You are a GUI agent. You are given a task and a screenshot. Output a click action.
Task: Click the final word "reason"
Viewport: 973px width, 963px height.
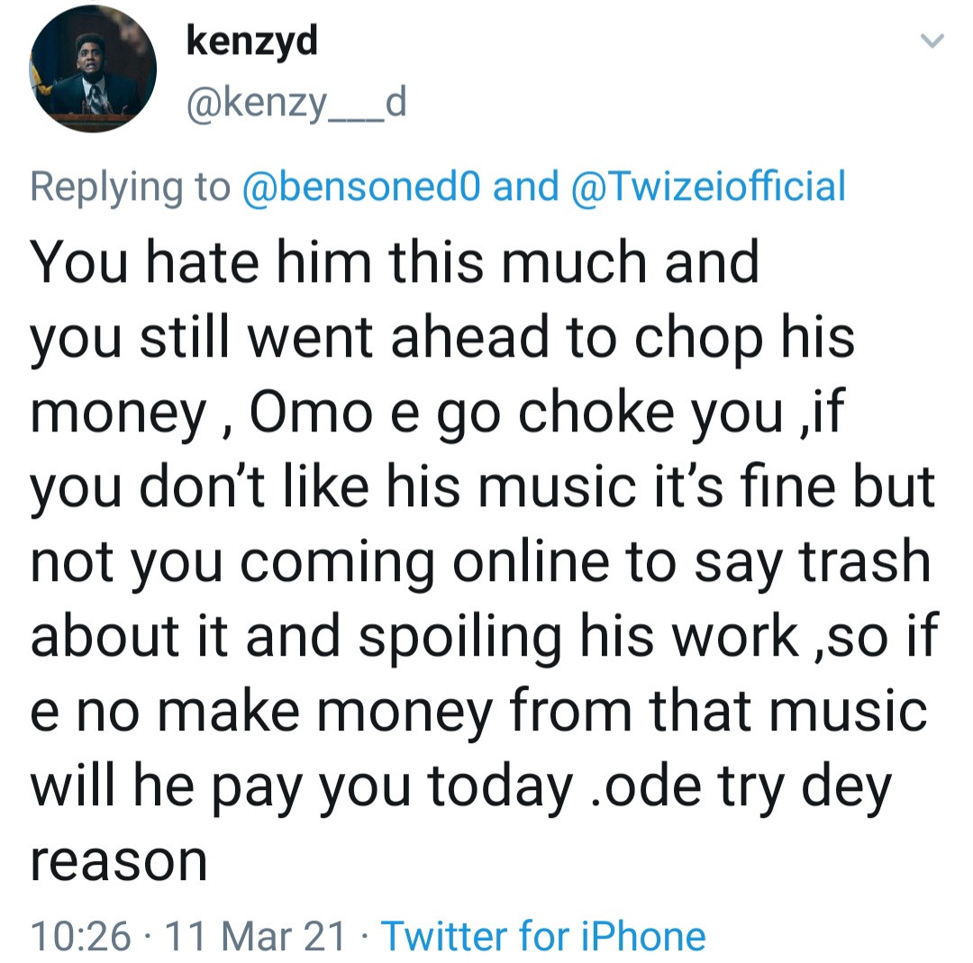point(120,860)
